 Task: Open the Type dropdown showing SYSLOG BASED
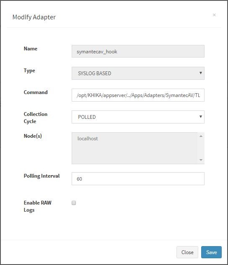pos(138,73)
